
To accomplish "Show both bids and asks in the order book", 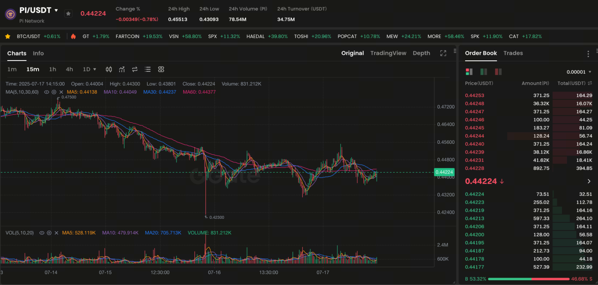I will [x=469, y=72].
